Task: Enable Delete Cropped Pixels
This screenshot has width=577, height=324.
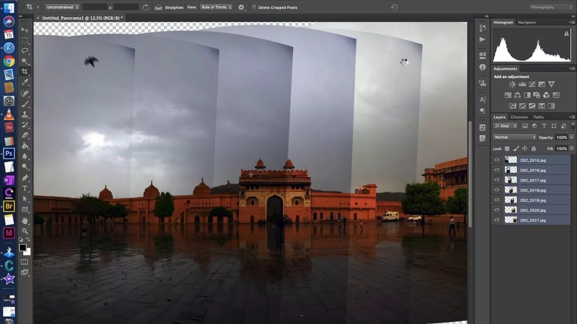Action: click(254, 7)
